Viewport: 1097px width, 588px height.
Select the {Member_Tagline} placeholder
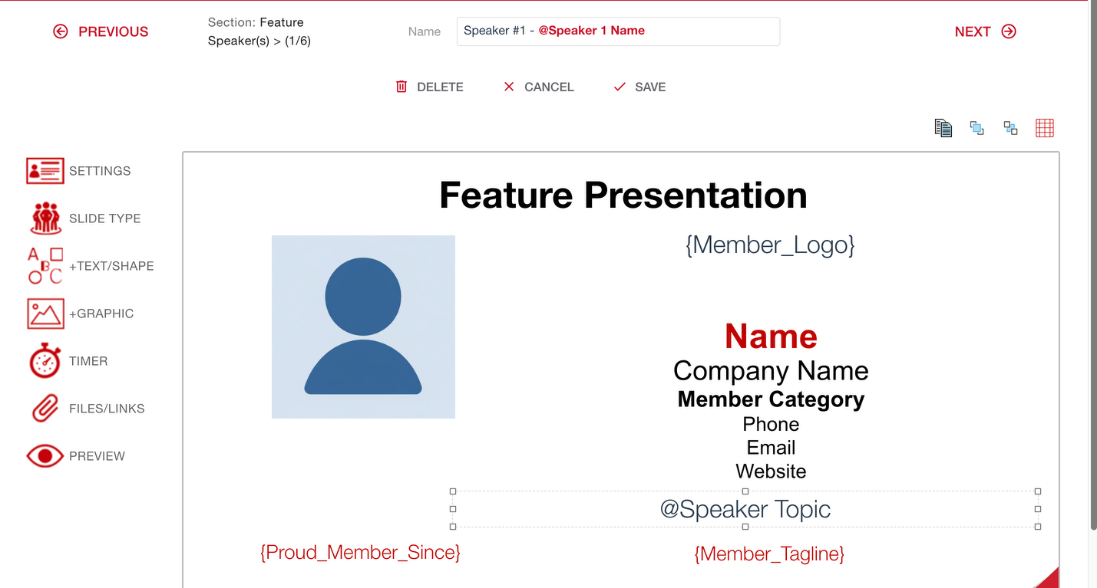click(x=769, y=554)
